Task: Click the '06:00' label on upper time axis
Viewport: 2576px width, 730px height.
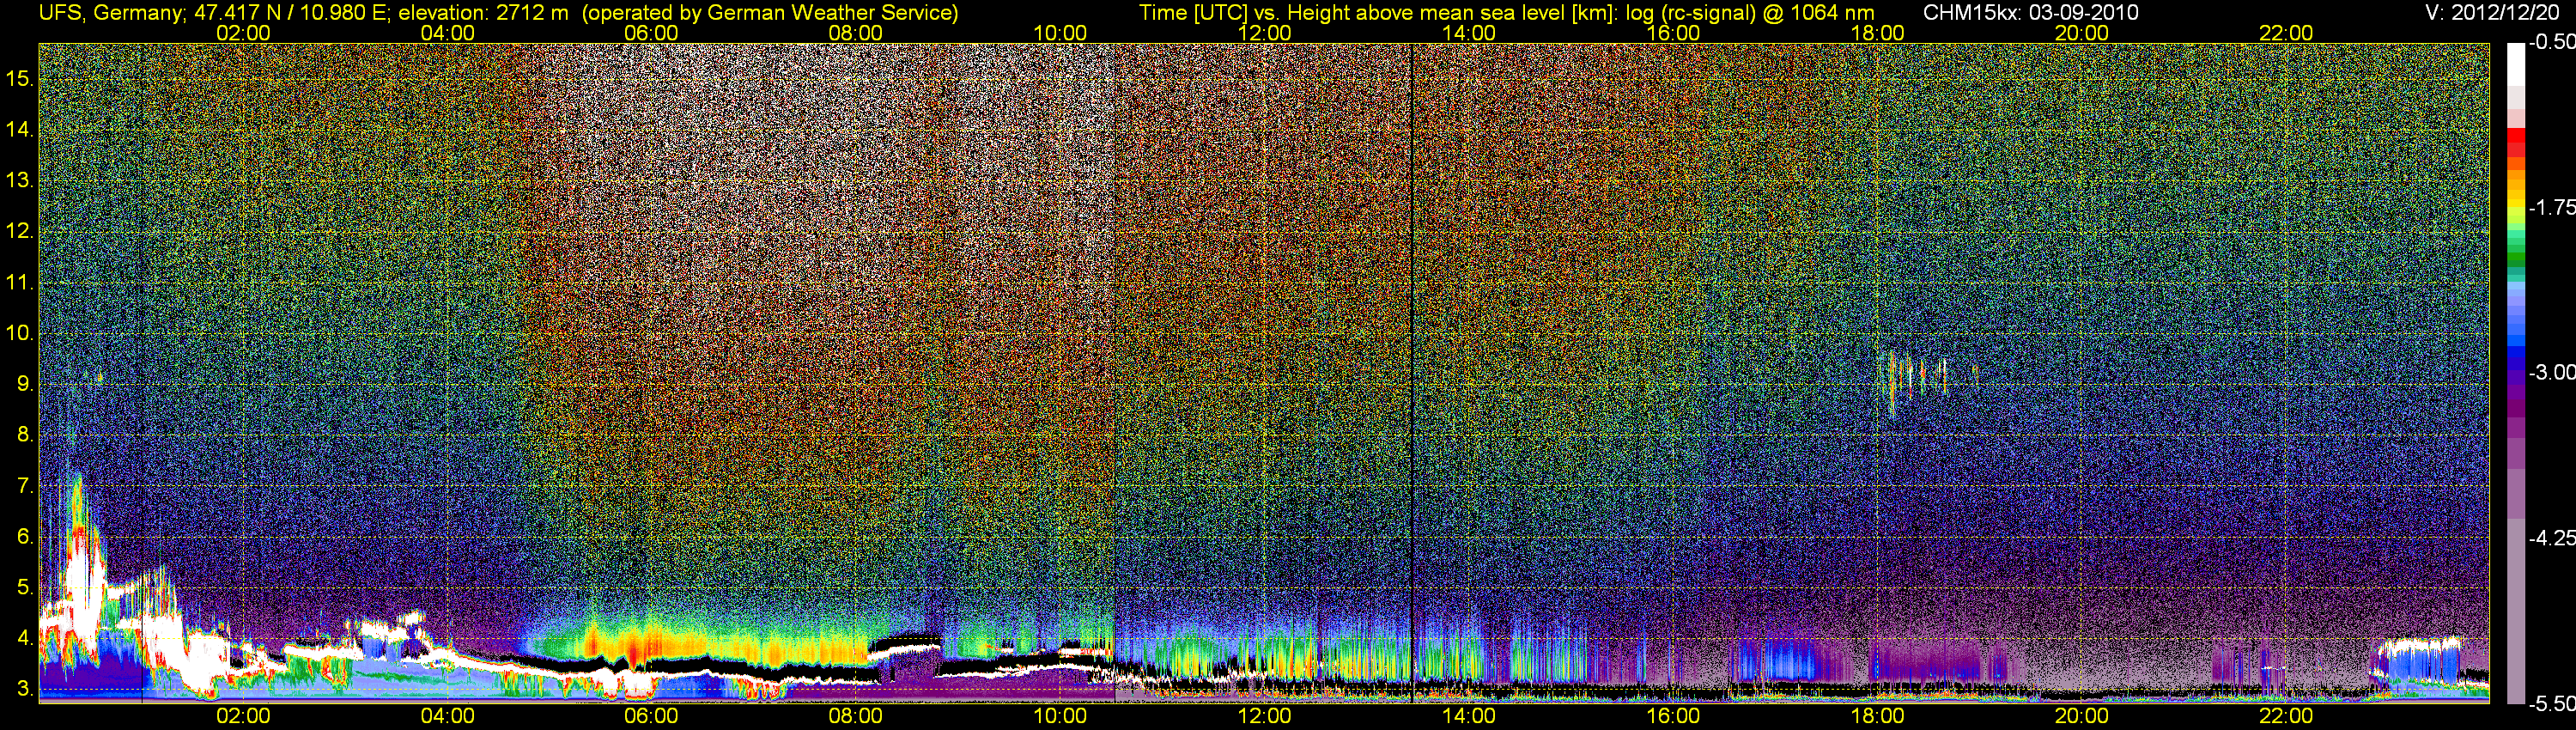Action: (x=651, y=33)
